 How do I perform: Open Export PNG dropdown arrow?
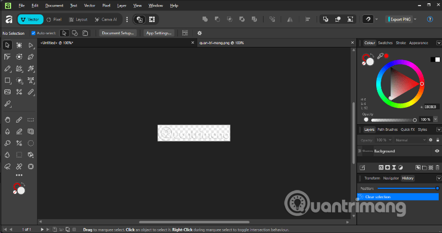click(415, 19)
